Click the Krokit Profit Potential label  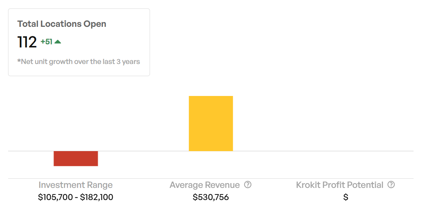(340, 185)
